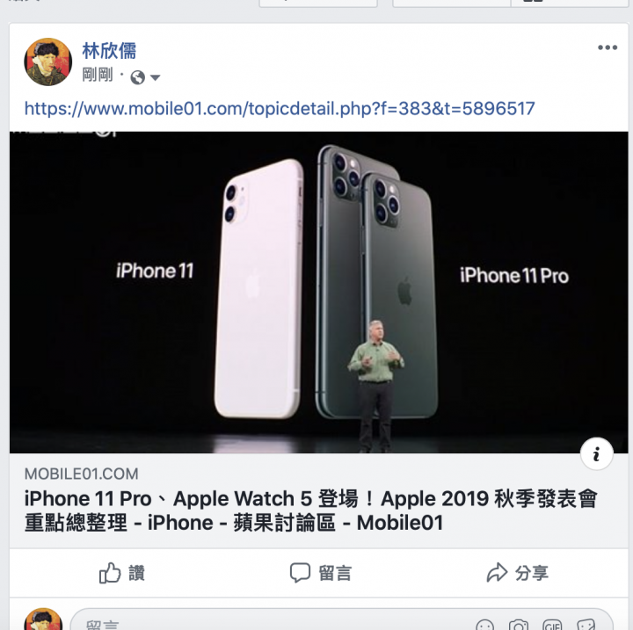The width and height of the screenshot is (633, 630).
Task: Click the post author's Van Gogh avatar
Action: point(48,62)
